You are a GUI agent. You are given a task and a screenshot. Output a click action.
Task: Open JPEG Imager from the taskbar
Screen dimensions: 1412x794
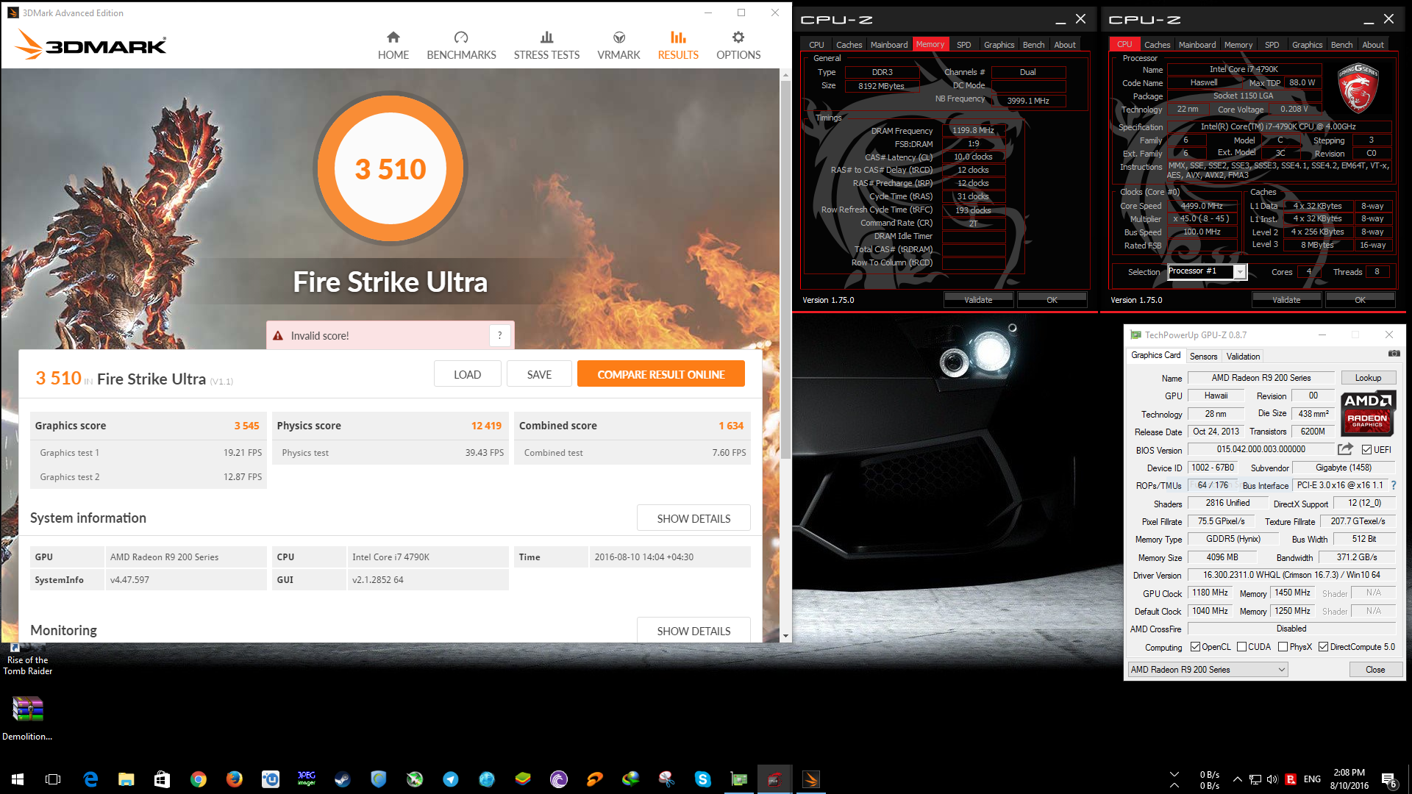[x=307, y=779]
